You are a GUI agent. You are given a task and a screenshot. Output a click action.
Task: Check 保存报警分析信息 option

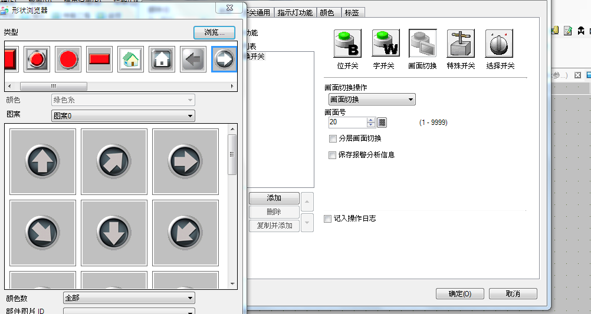tap(333, 155)
